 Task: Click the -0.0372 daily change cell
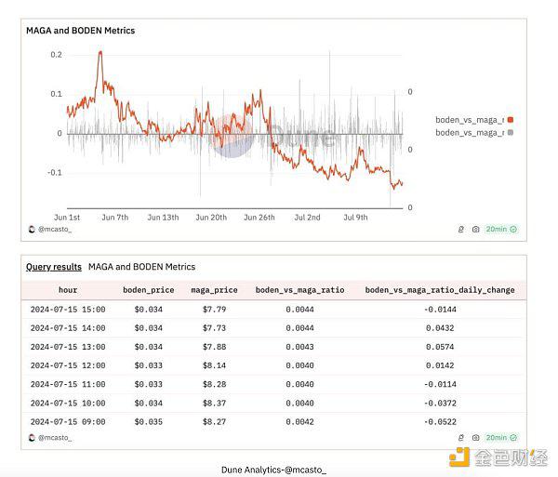[x=440, y=404]
